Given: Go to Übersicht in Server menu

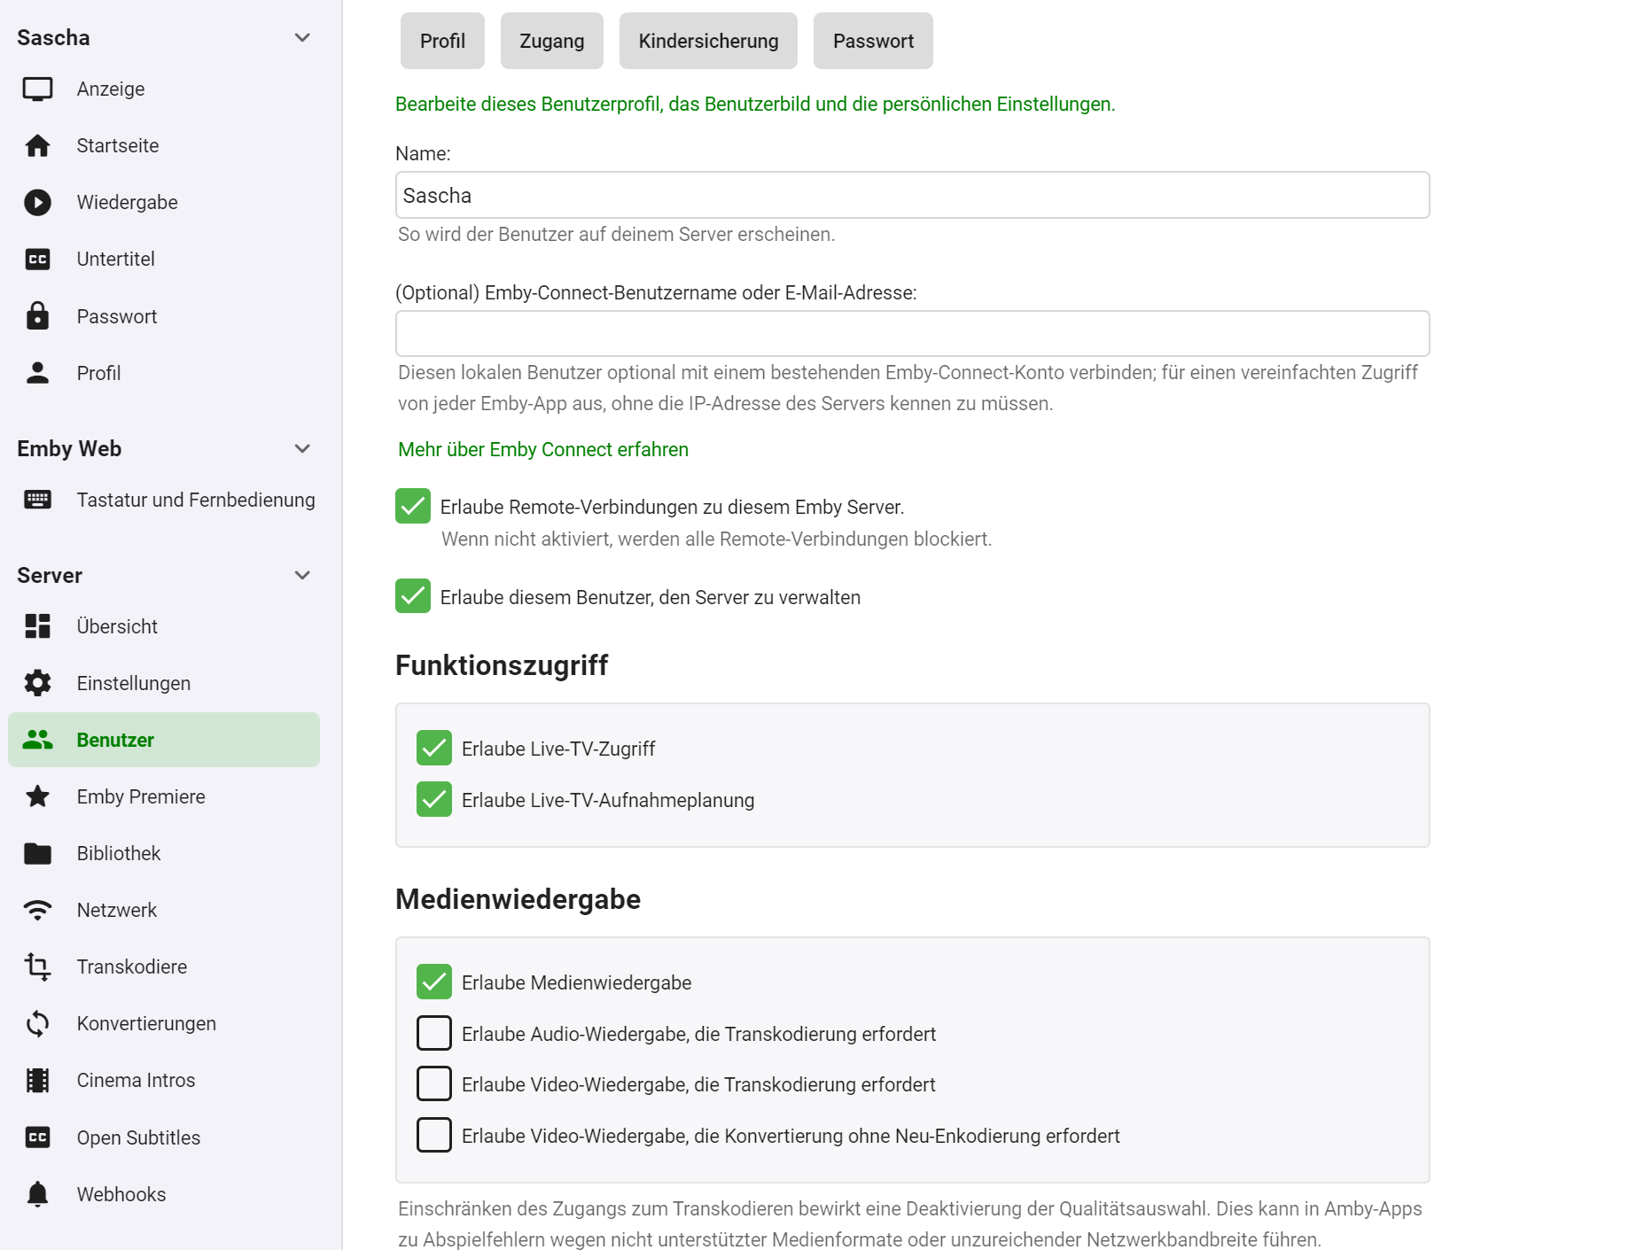Looking at the screenshot, I should tap(164, 626).
